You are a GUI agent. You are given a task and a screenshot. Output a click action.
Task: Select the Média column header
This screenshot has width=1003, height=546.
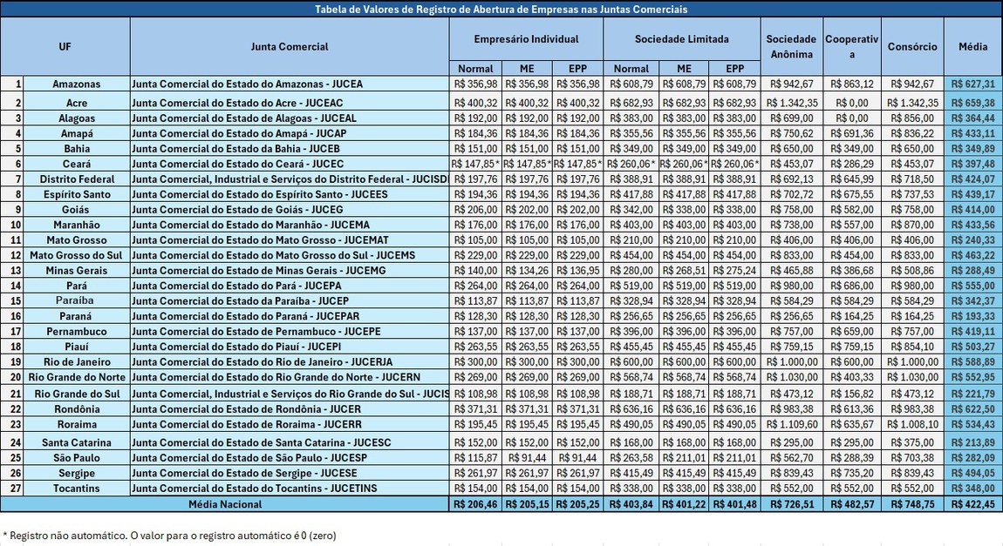pyautogui.click(x=972, y=47)
